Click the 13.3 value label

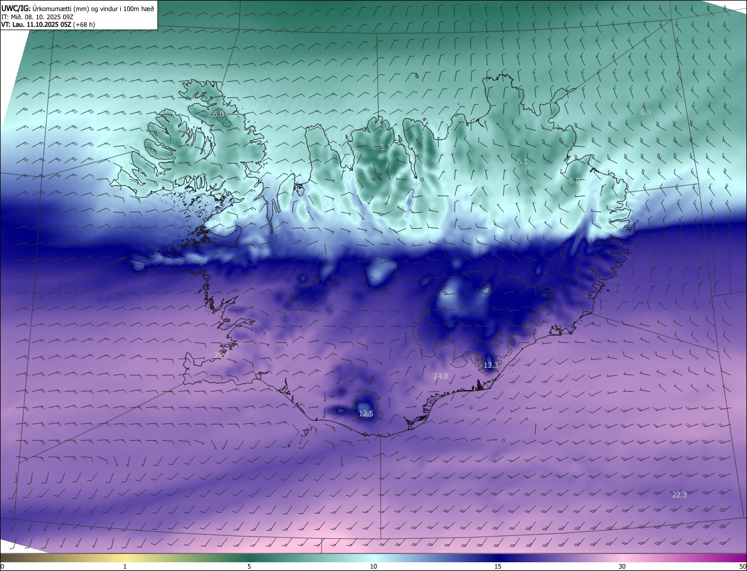[491, 365]
